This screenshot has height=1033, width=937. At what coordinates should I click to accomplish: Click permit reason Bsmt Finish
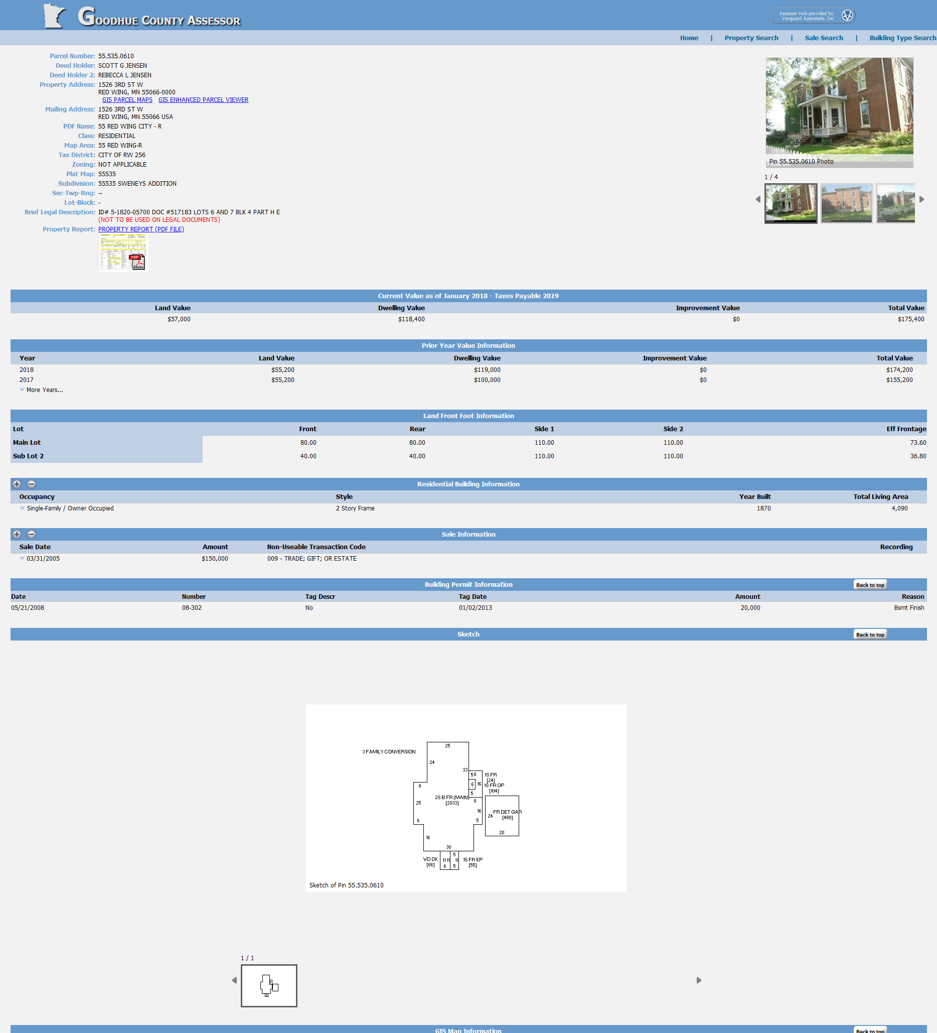tap(909, 608)
